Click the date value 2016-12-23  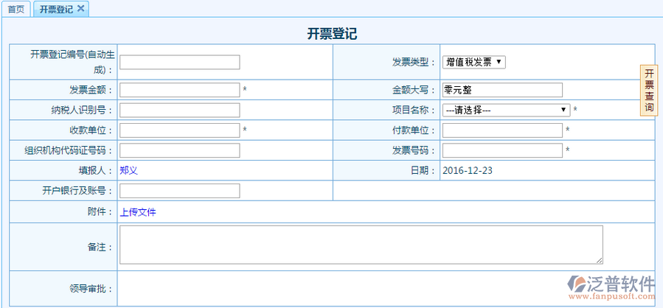468,171
